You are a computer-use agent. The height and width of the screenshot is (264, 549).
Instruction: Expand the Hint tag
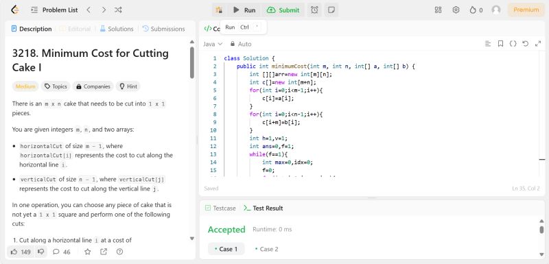tap(128, 86)
